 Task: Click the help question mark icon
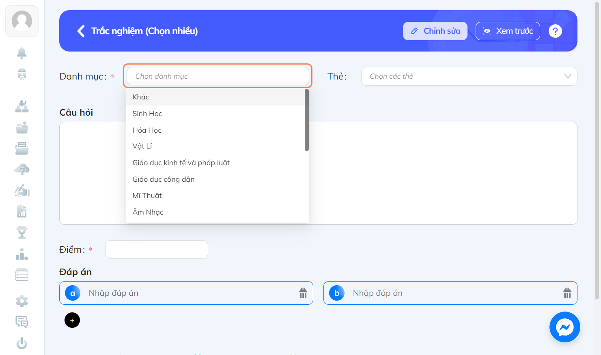[555, 31]
